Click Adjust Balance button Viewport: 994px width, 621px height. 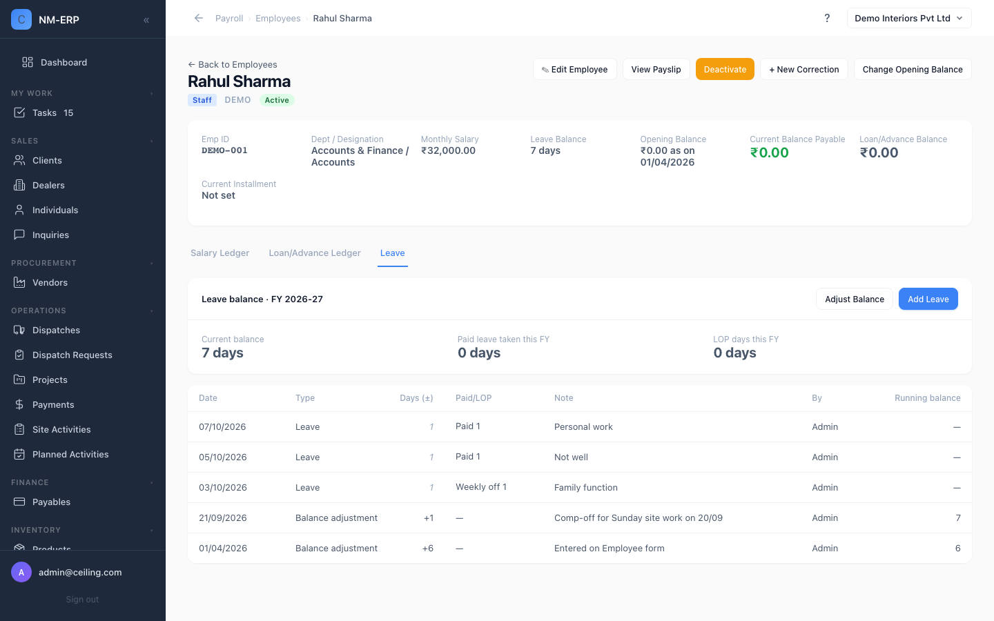(855, 299)
